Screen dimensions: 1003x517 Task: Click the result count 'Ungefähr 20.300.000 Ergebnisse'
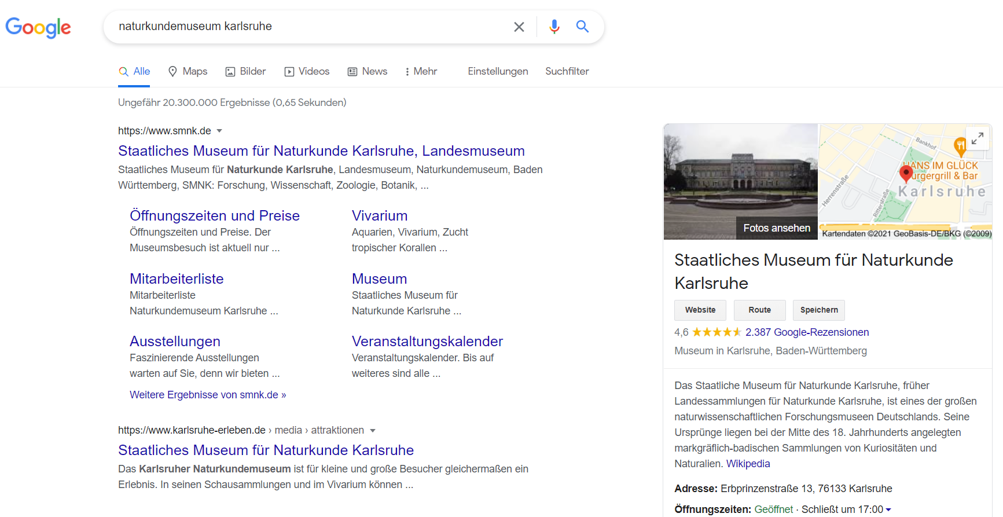click(232, 102)
